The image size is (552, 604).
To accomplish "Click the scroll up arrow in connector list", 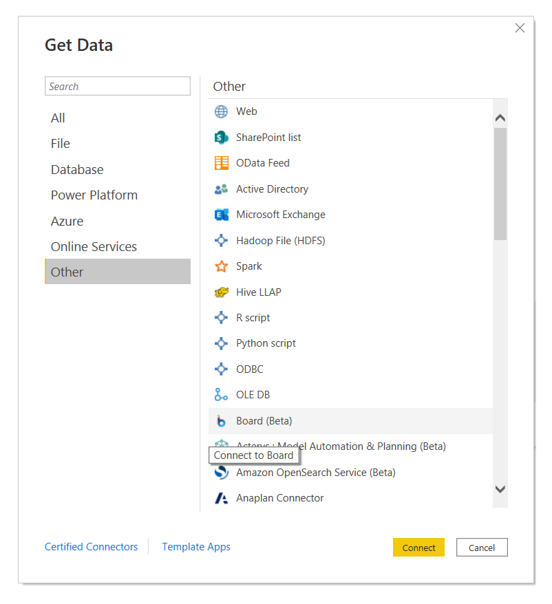I will coord(500,118).
